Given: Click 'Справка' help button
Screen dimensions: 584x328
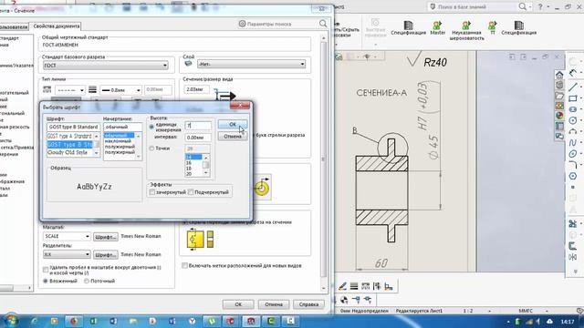Looking at the screenshot, I should click(x=308, y=304).
